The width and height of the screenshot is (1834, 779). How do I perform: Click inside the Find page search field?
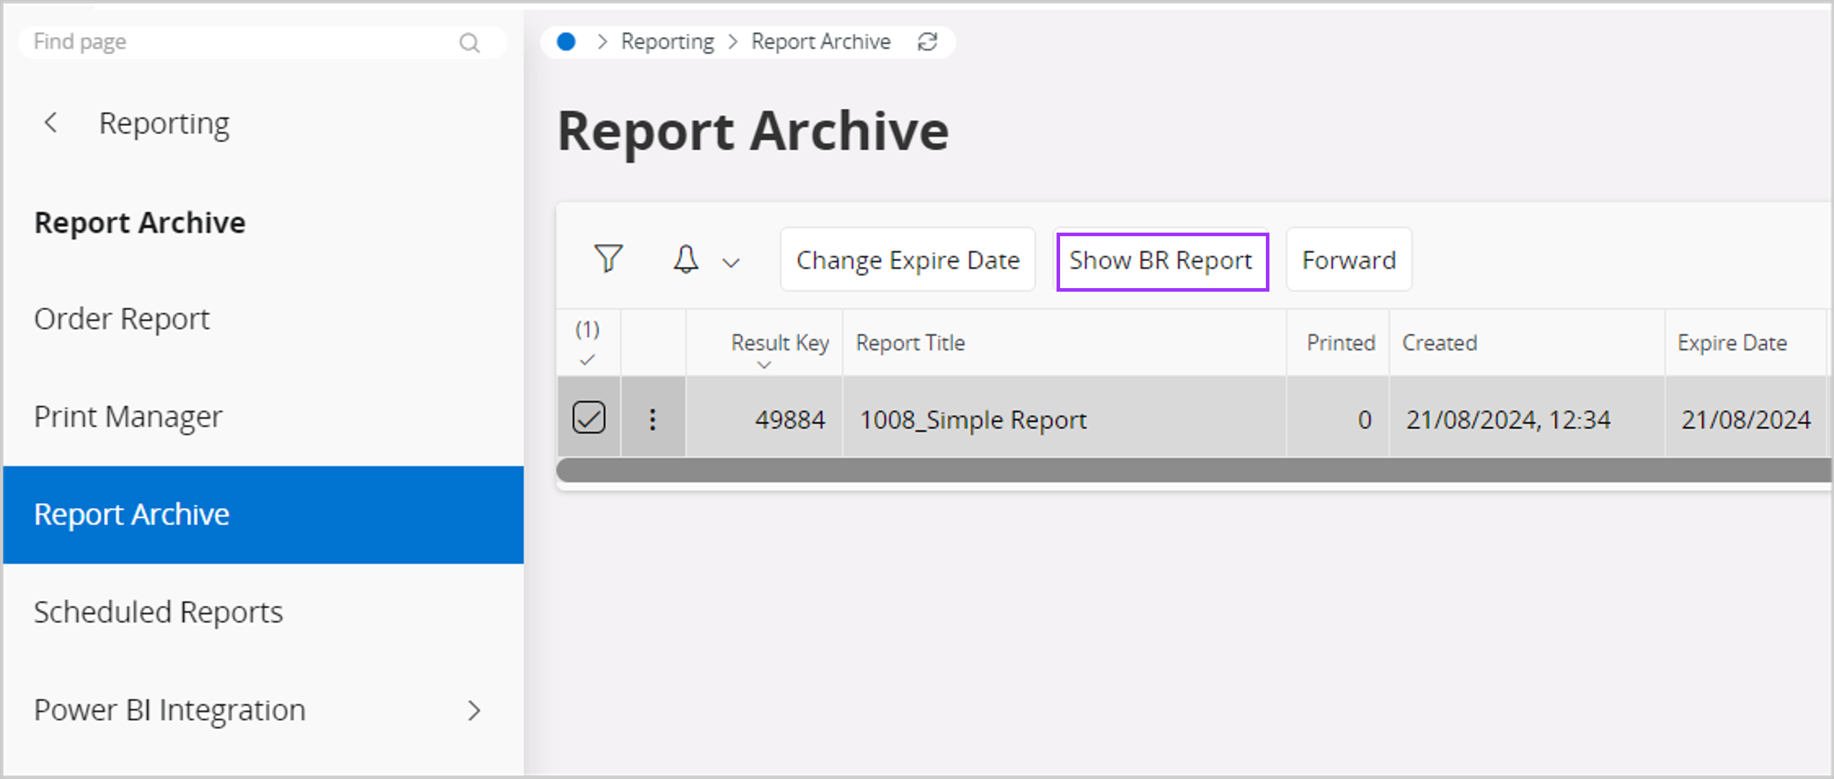214,41
